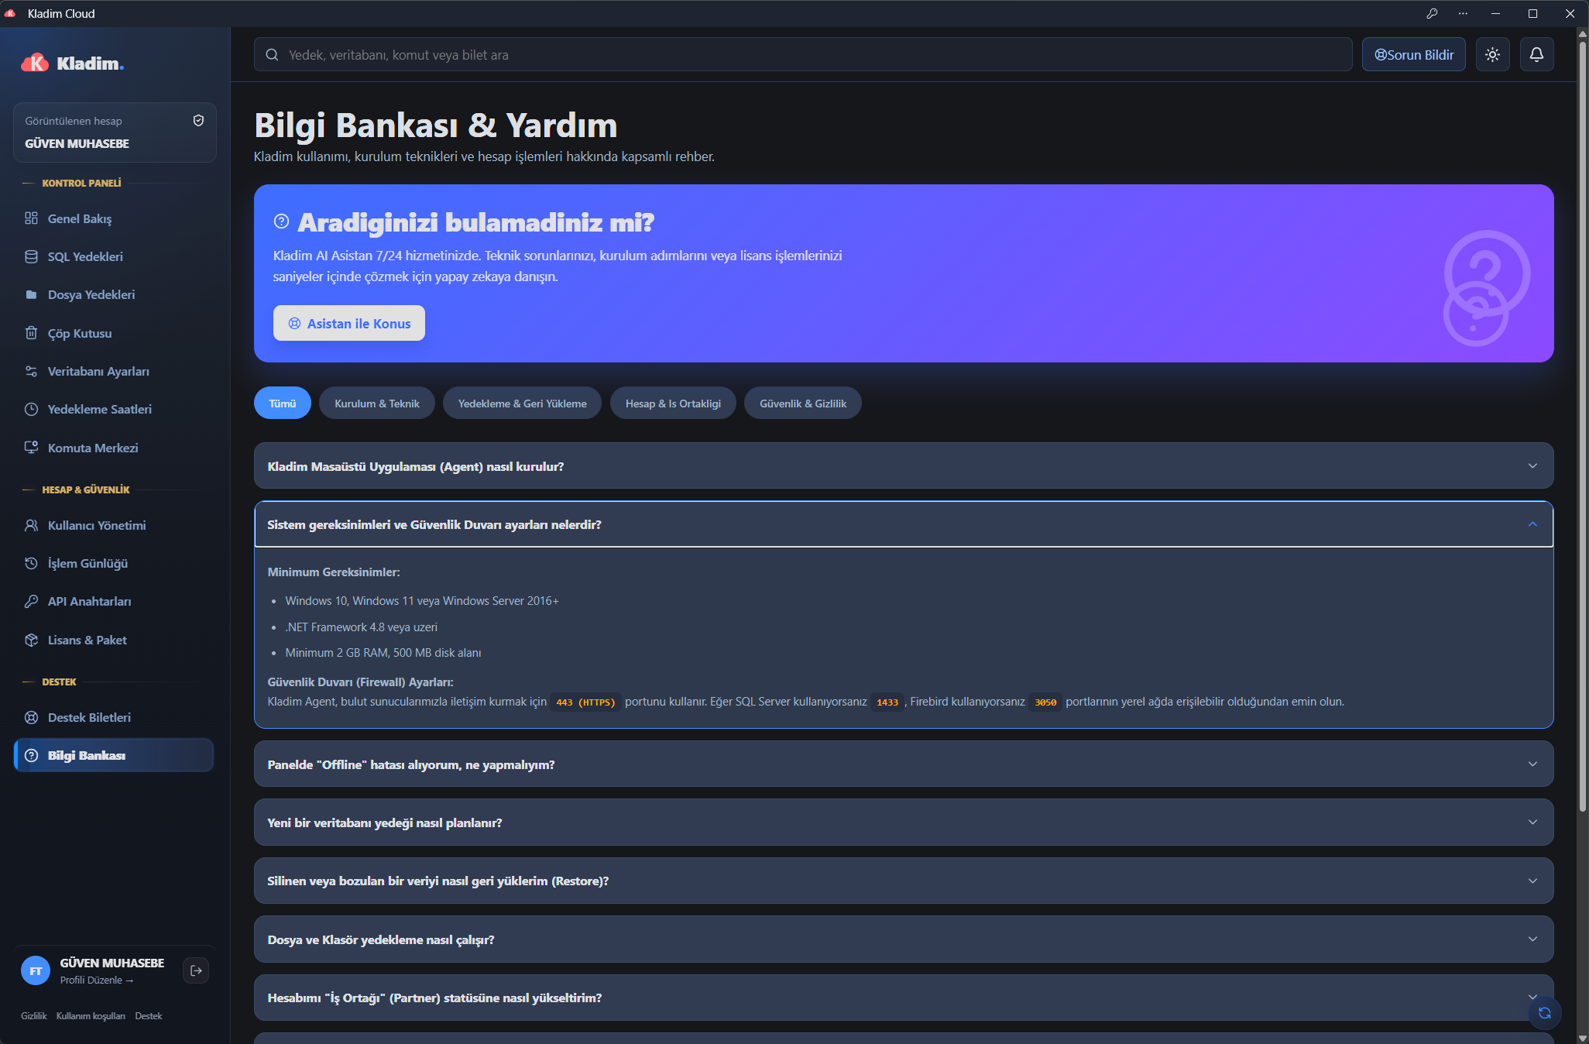Expand Silinen veya bozulan veriyi Restore question
Viewport: 1589px width, 1044px height.
[904, 881]
